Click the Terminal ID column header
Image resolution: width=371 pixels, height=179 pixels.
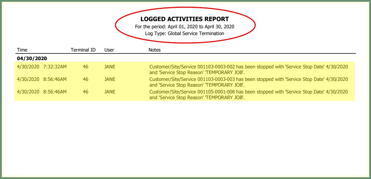point(83,50)
